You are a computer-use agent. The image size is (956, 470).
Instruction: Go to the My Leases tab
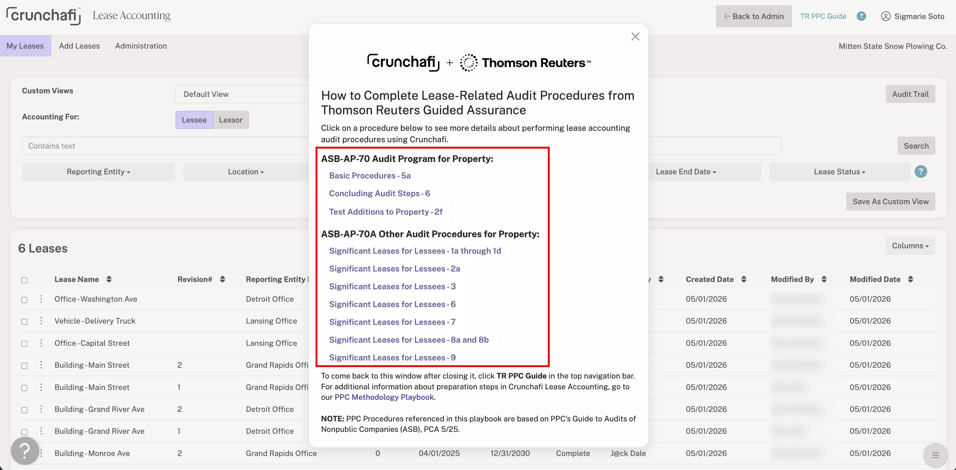pos(25,46)
